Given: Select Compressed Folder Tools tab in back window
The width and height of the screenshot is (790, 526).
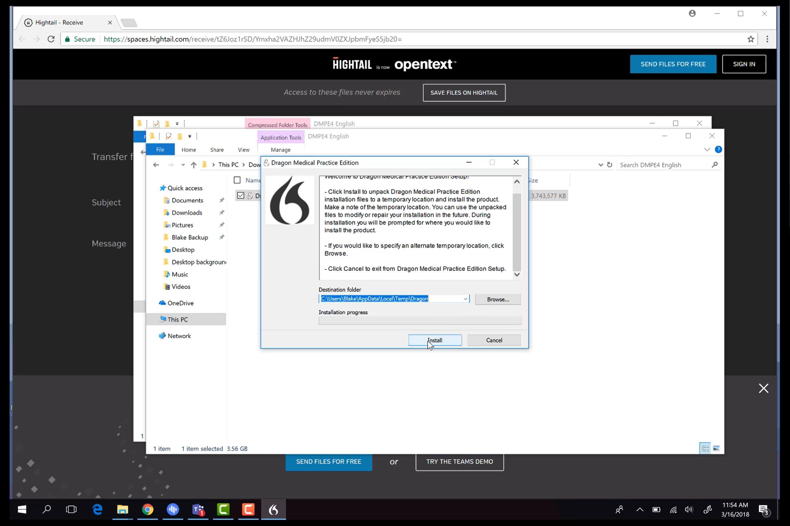Looking at the screenshot, I should point(278,125).
